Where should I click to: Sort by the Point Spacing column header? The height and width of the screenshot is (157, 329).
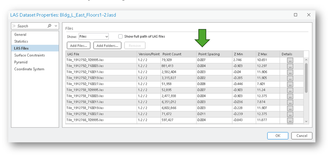pyautogui.click(x=214, y=54)
